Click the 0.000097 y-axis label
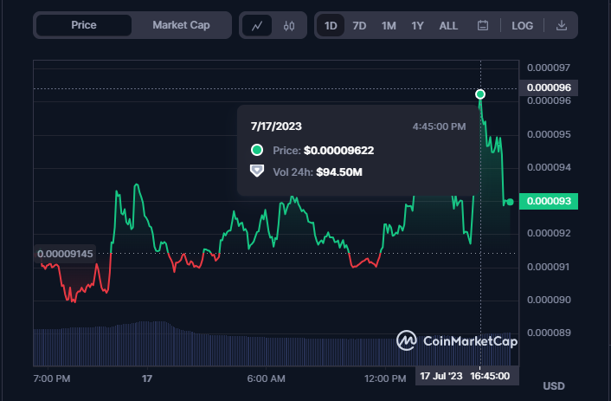Viewport: 611px width, 401px height. pyautogui.click(x=549, y=68)
